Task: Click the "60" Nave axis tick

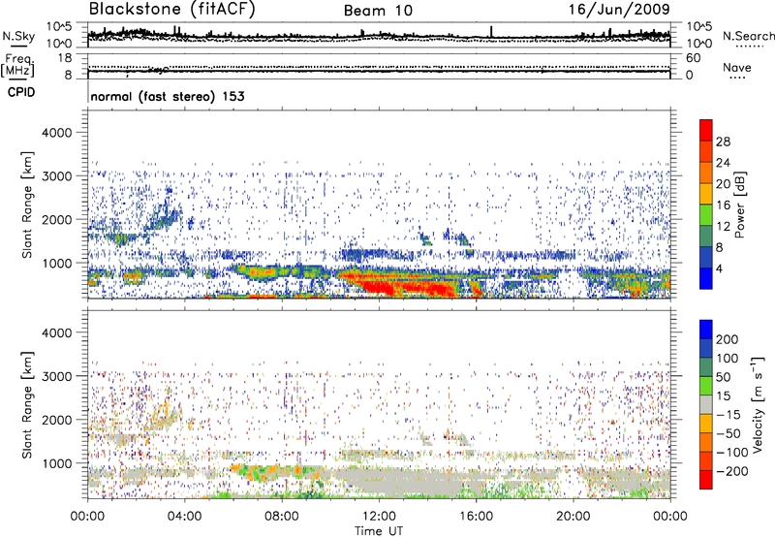Action: pyautogui.click(x=693, y=58)
